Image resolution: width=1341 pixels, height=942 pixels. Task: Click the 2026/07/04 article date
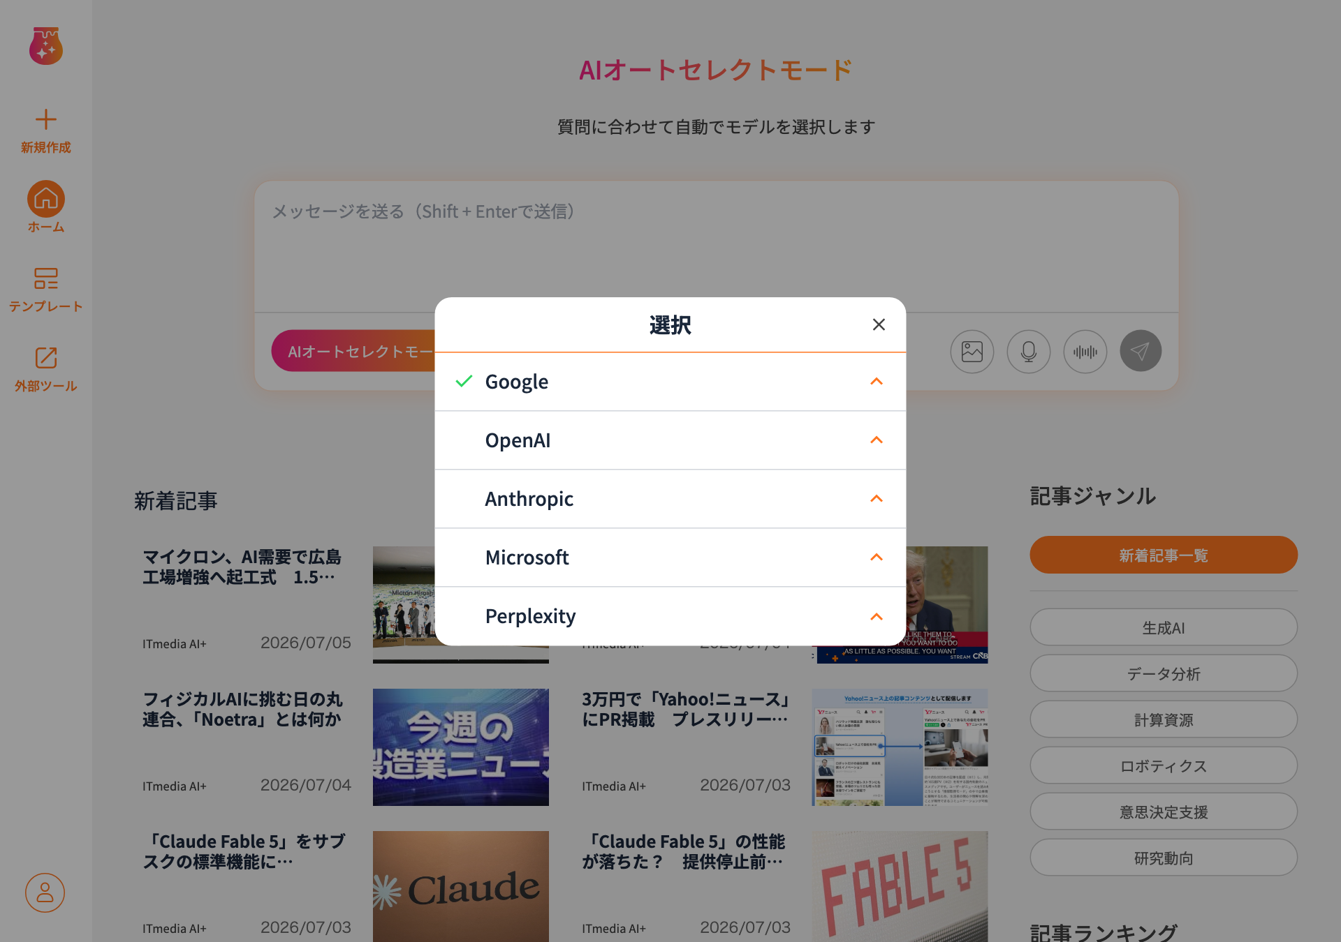coord(306,785)
